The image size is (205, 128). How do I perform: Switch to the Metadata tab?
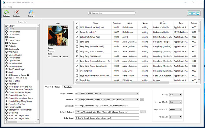(x=68, y=87)
